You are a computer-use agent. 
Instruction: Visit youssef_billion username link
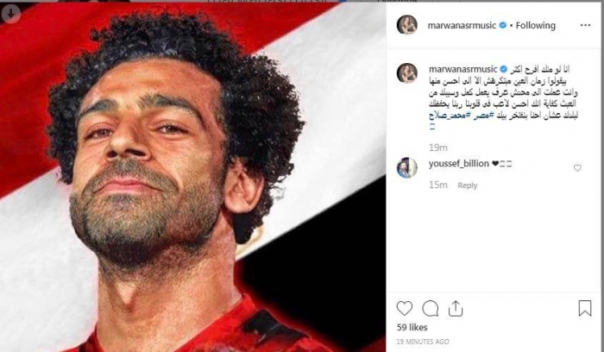(459, 164)
